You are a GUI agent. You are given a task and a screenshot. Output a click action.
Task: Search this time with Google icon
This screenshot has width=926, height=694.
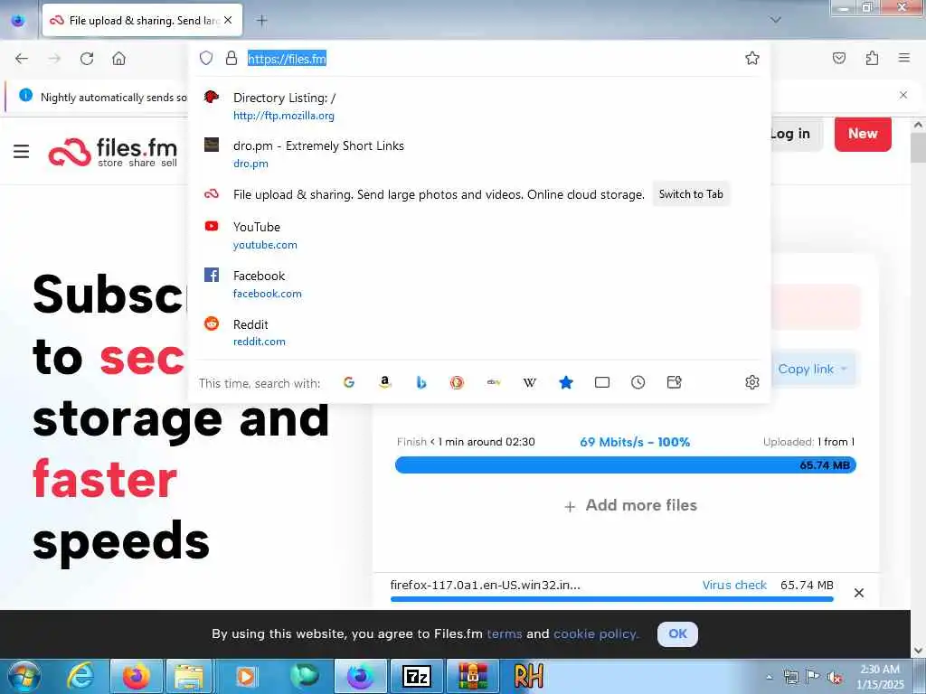pos(349,382)
